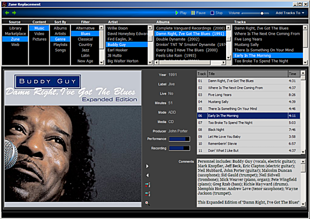The image size is (310, 219).
Task: Click the white right-pointing triangle below the album details
Action: 148,166
